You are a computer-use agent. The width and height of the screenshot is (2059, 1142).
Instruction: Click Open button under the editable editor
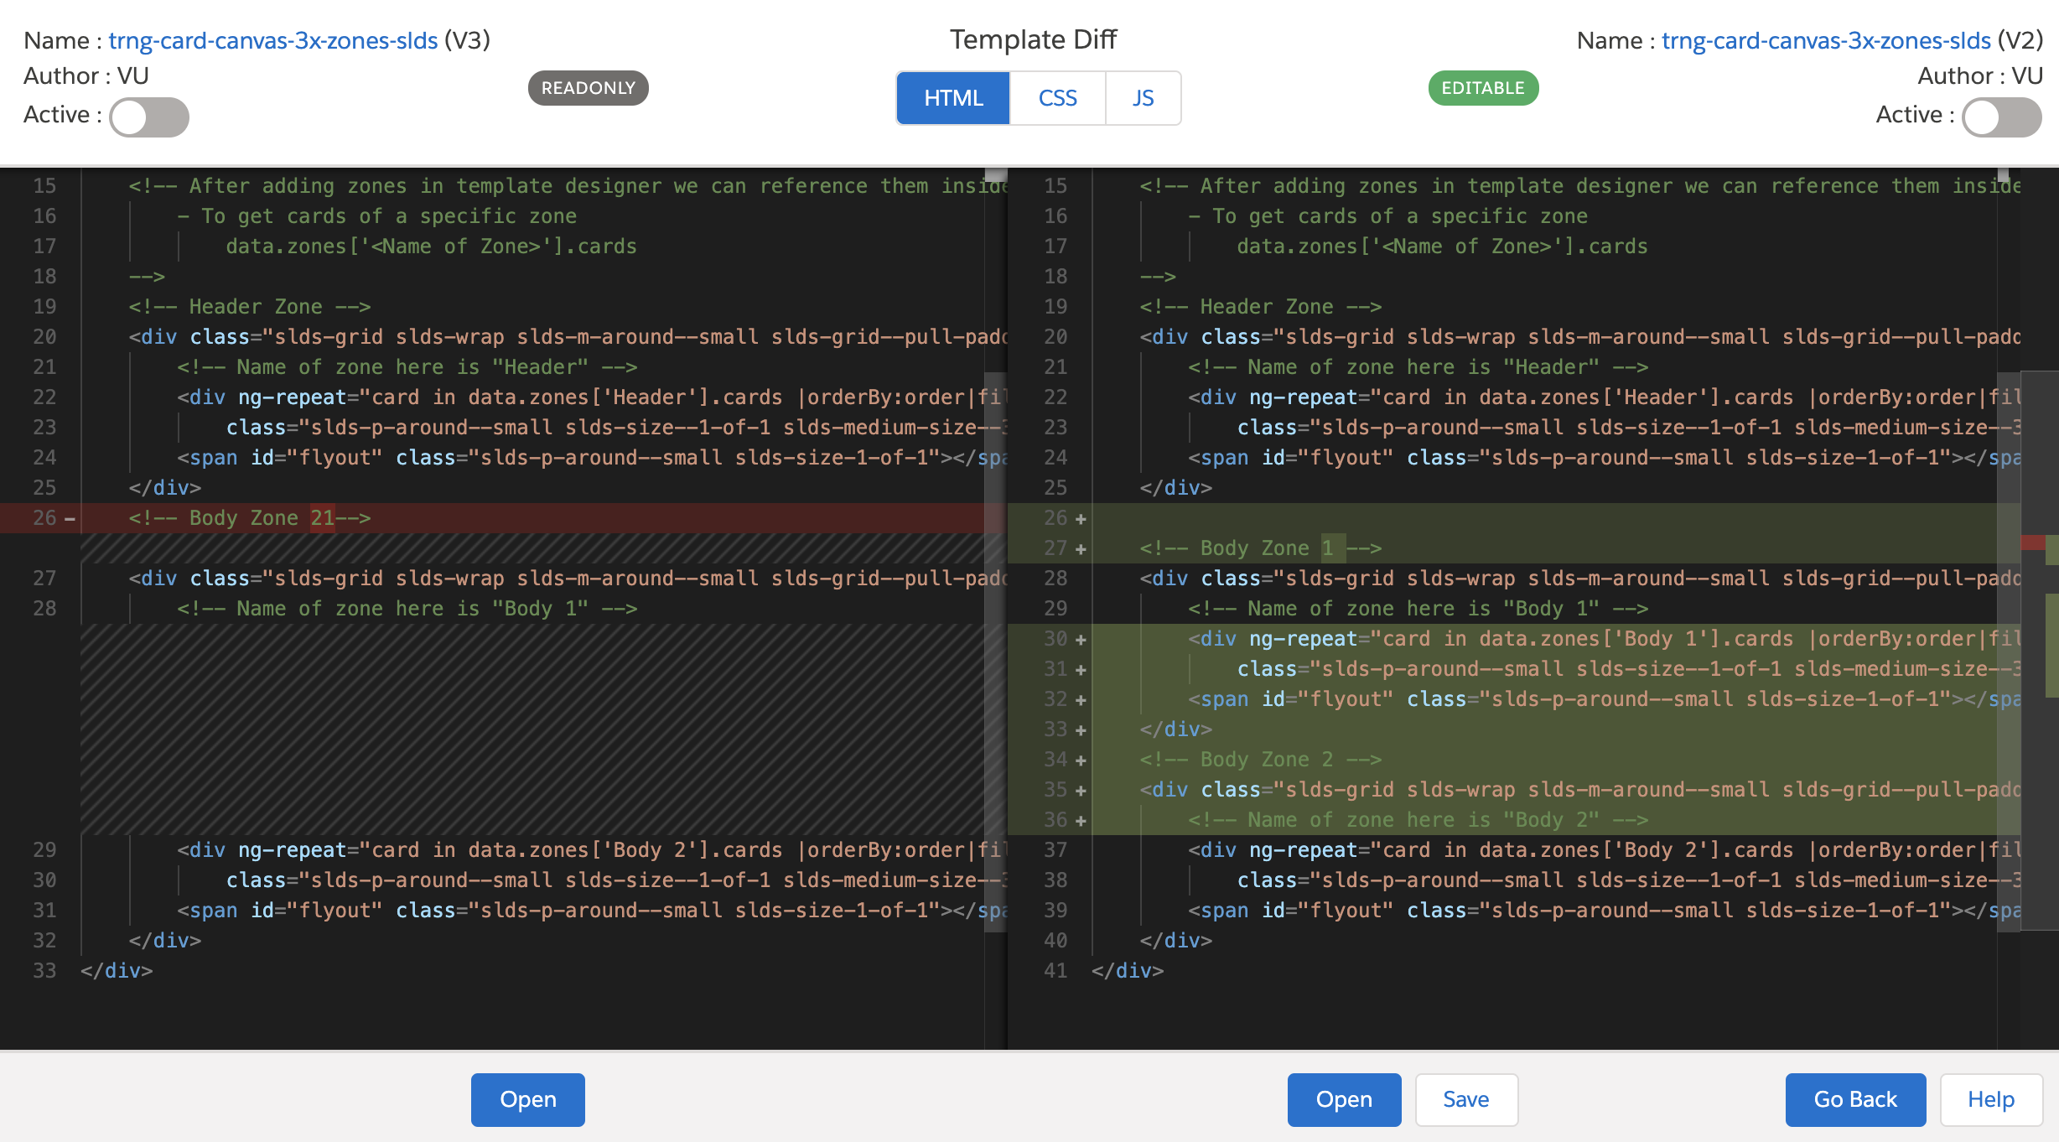(x=1344, y=1099)
